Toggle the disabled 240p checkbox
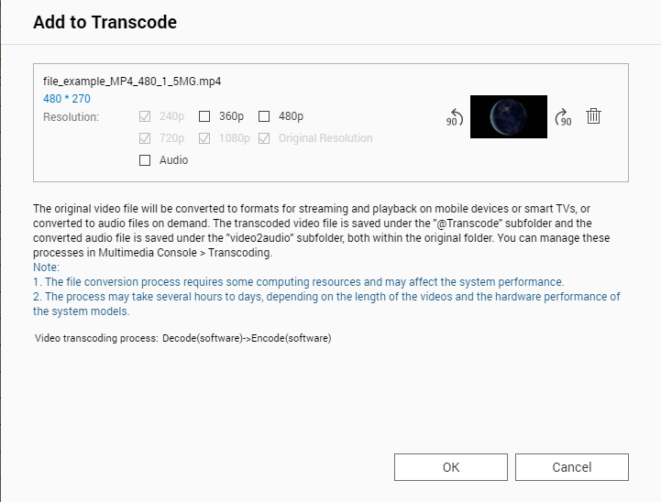 click(x=145, y=116)
